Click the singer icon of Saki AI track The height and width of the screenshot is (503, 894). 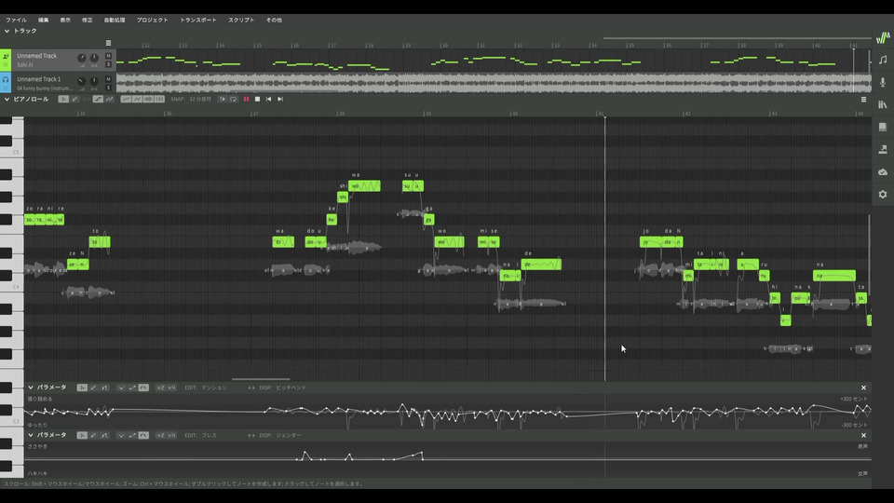pyautogui.click(x=6, y=57)
